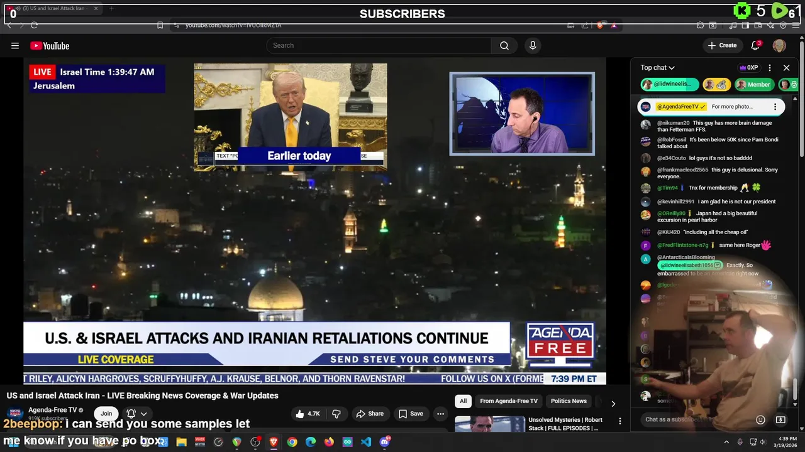This screenshot has width=805, height=452.
Task: Launch Brave browser from the taskbar
Action: (274, 442)
